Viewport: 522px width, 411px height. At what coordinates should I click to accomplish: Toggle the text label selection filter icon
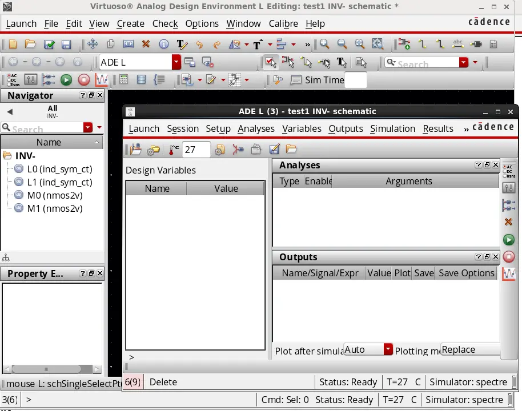click(342, 62)
